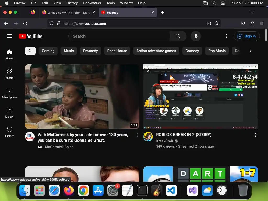Start voice search with microphone icon

196,36
